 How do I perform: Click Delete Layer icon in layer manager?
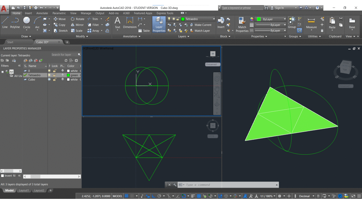pyautogui.click(x=36, y=61)
